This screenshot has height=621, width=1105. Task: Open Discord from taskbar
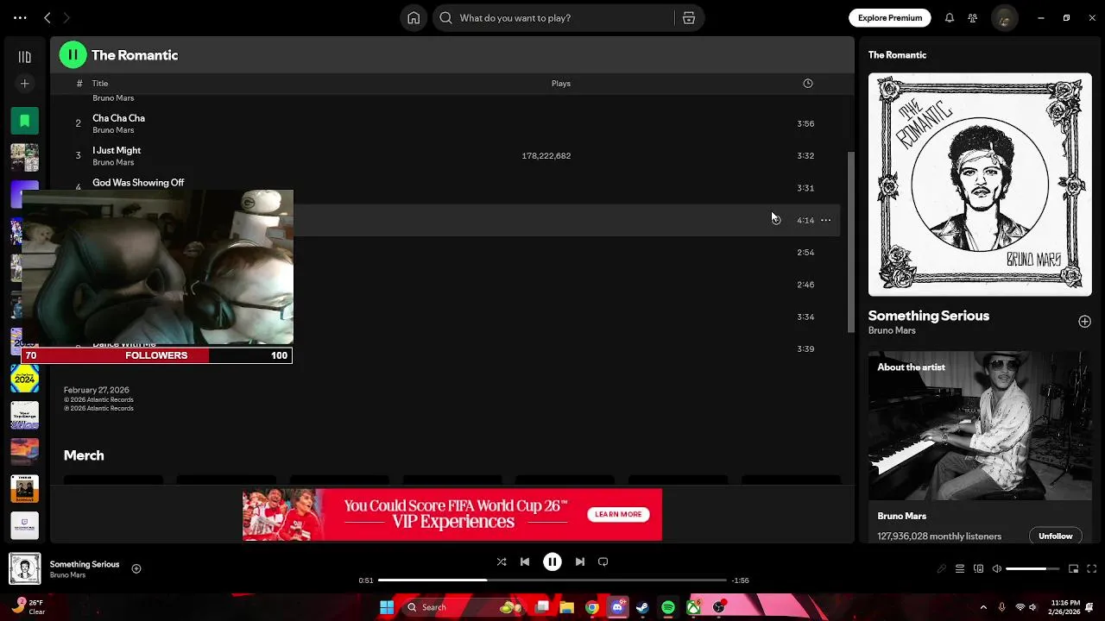[617, 607]
